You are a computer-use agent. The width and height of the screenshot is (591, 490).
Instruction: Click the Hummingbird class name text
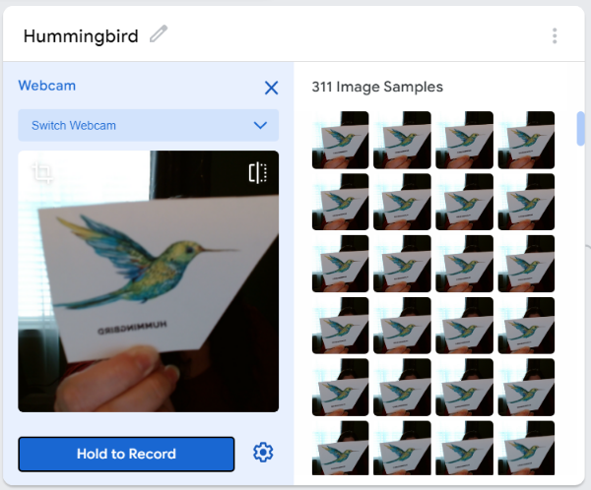83,35
